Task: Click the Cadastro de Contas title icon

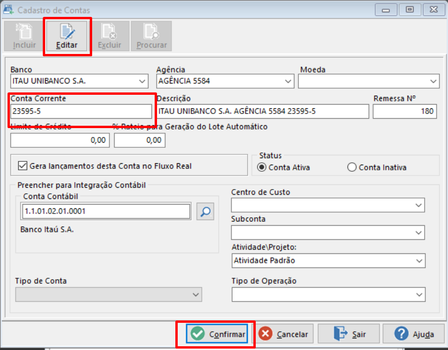Action: (x=8, y=10)
